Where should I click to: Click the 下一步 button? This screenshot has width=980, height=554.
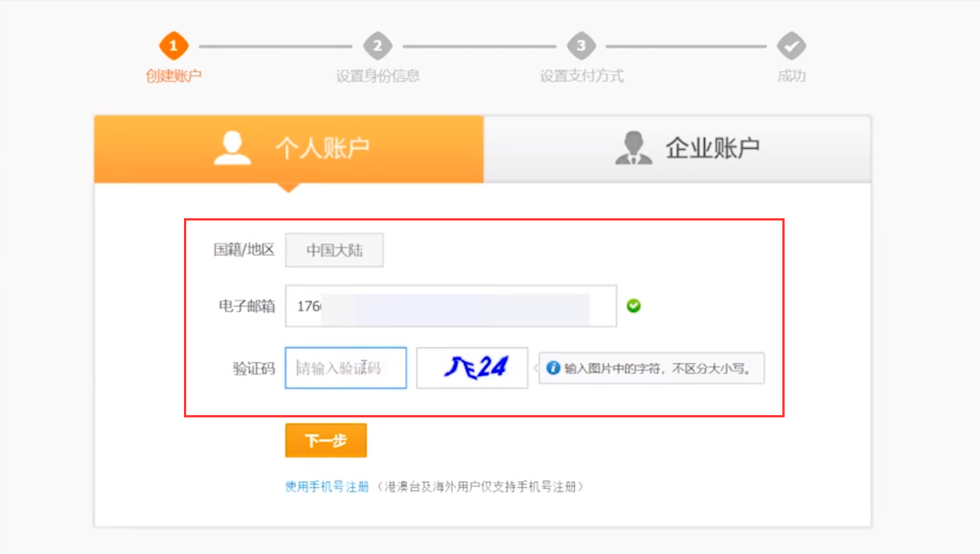326,440
